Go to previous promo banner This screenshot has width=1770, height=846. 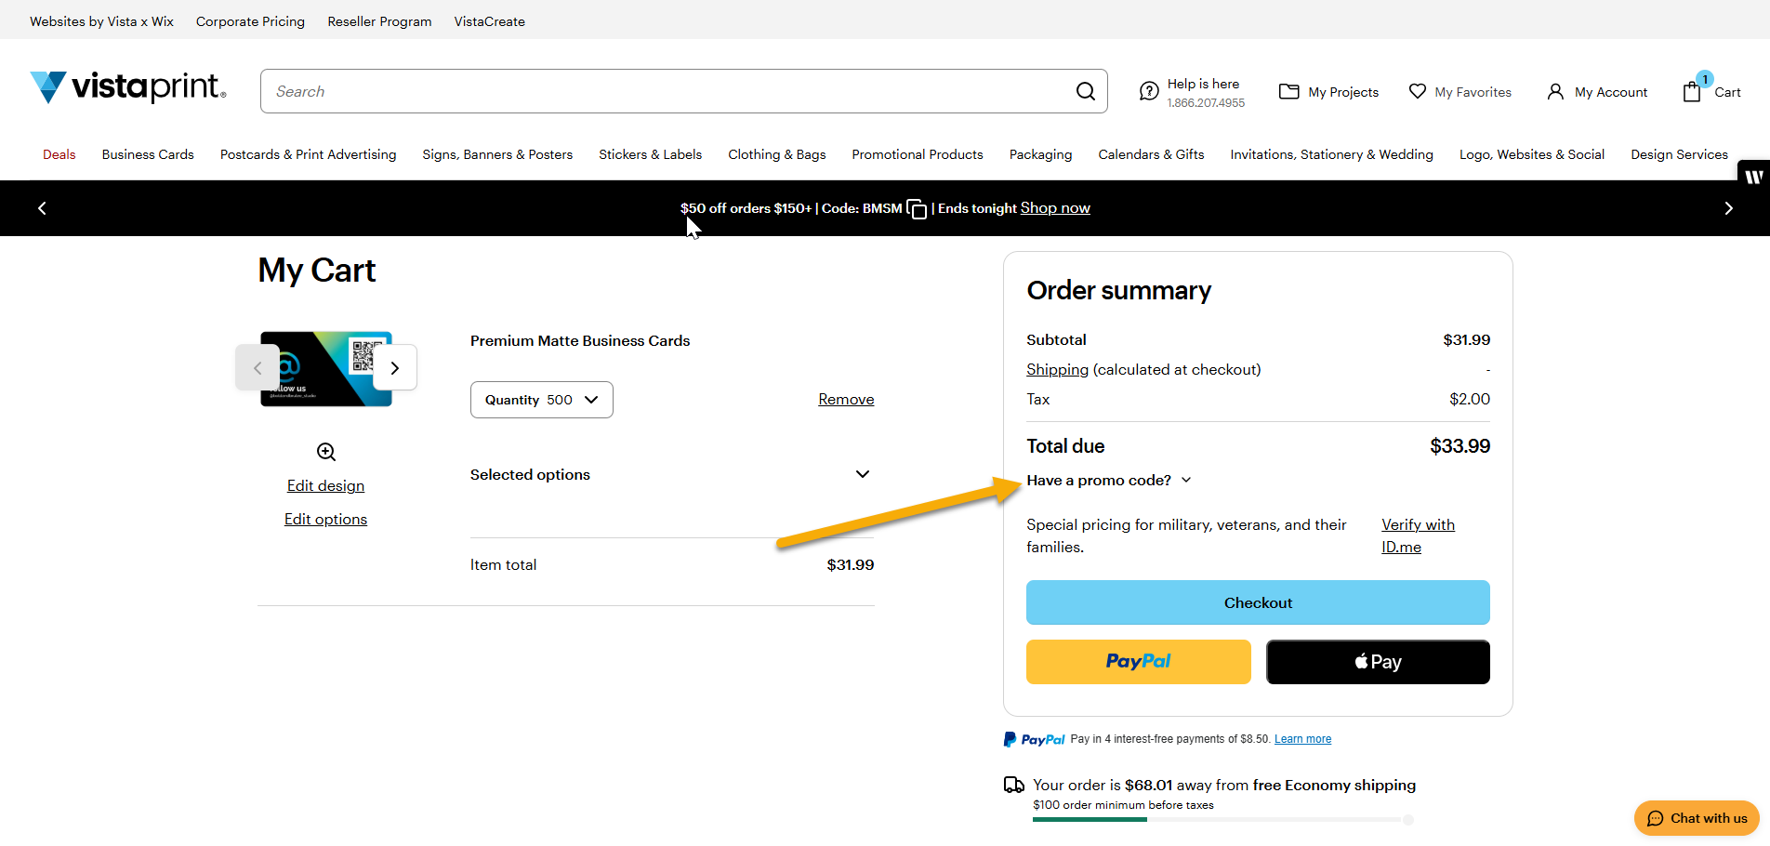(x=42, y=208)
